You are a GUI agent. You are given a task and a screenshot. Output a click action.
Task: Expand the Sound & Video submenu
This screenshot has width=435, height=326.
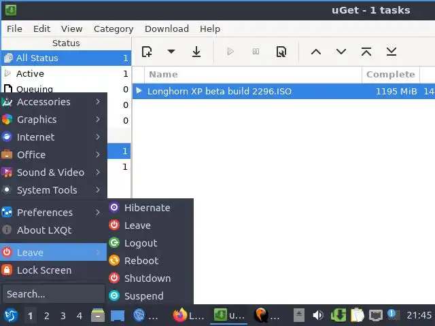coord(53,173)
